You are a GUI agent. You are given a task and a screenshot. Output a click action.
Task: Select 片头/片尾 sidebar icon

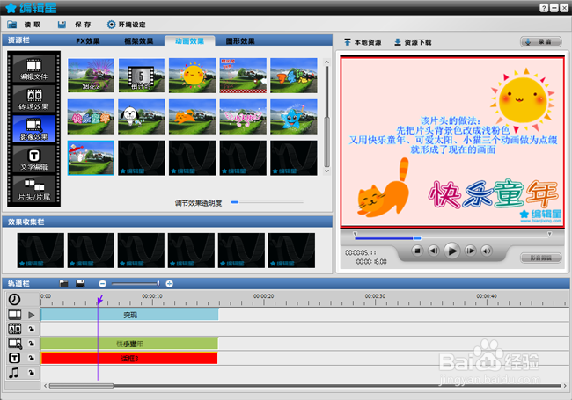click(x=34, y=189)
